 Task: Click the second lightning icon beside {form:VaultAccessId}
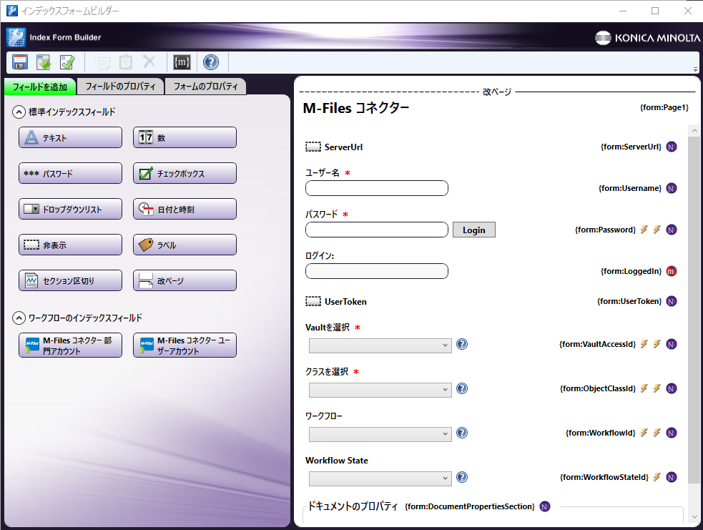coord(657,344)
